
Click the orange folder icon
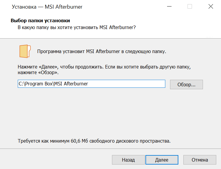[25, 51]
